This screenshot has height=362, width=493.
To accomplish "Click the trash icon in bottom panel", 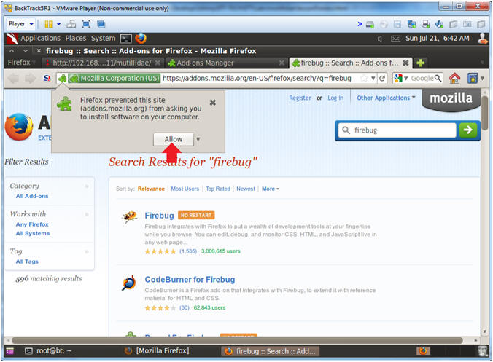I will pyautogui.click(x=483, y=350).
